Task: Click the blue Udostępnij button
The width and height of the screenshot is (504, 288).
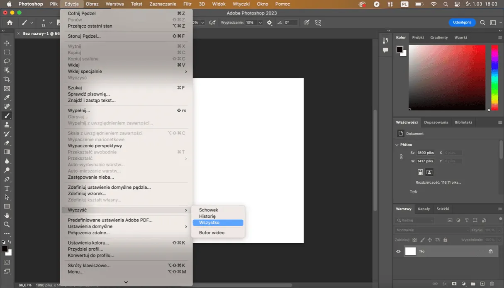Action: click(x=462, y=23)
